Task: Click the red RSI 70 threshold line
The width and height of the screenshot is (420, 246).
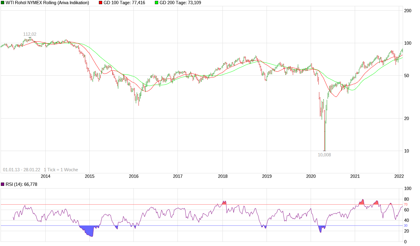Action: coord(209,204)
